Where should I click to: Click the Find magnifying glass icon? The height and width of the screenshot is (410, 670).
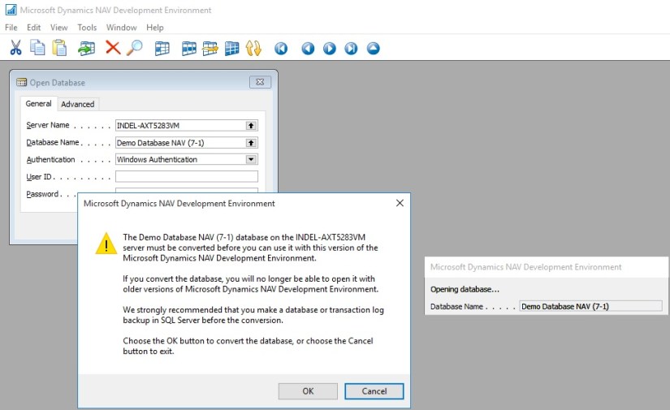click(134, 48)
